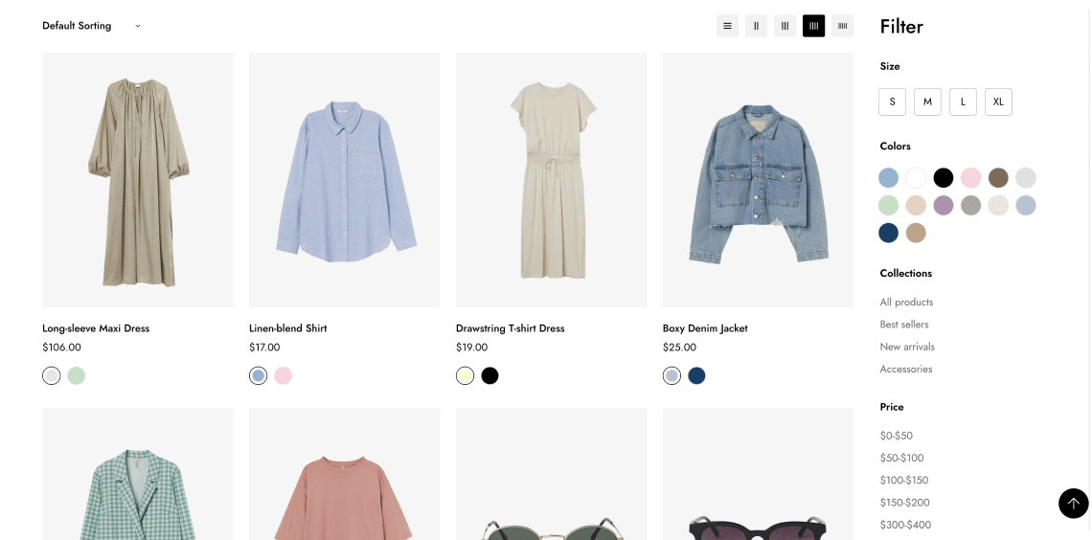
Task: Filter by size S
Action: point(892,101)
